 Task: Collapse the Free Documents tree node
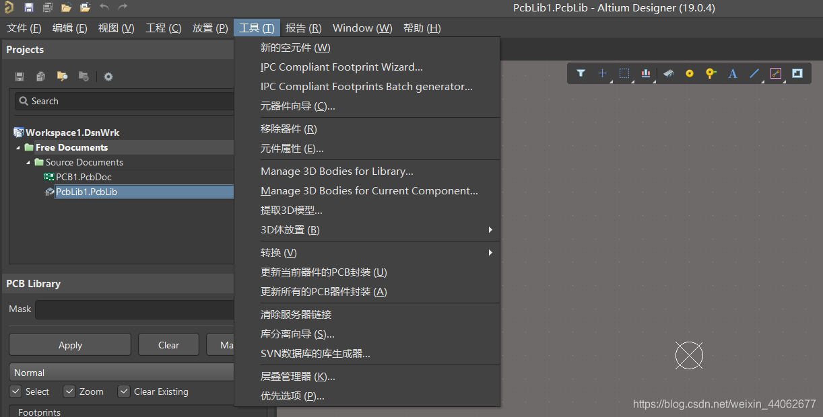point(18,147)
